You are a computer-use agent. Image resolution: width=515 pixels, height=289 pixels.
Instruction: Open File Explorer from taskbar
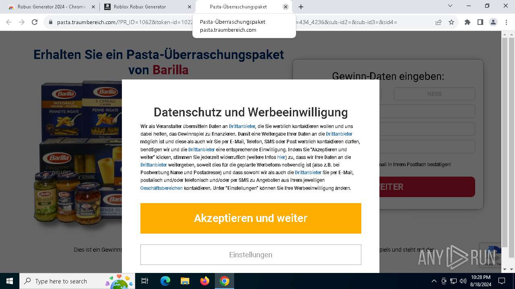tap(185, 281)
